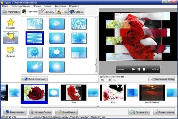The image size is (178, 119).
Task: Choose the spiral swirl transition in top row
Action: (x=57, y=24)
